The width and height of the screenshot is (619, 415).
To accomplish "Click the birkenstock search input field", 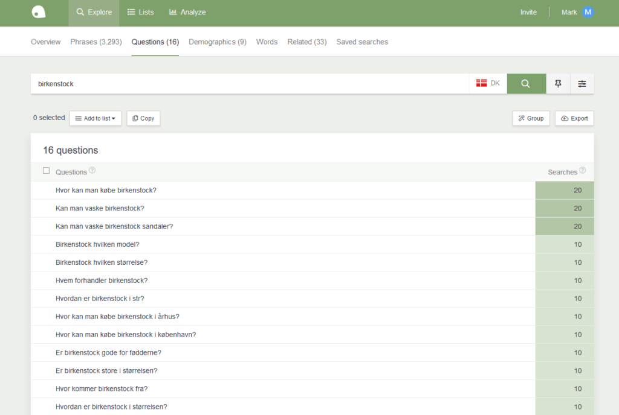I will point(250,83).
